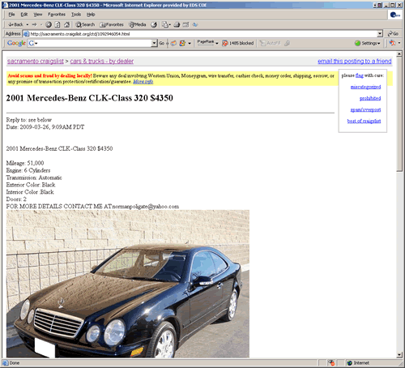
Task: Nominate posting for best of craigslist
Action: [364, 121]
